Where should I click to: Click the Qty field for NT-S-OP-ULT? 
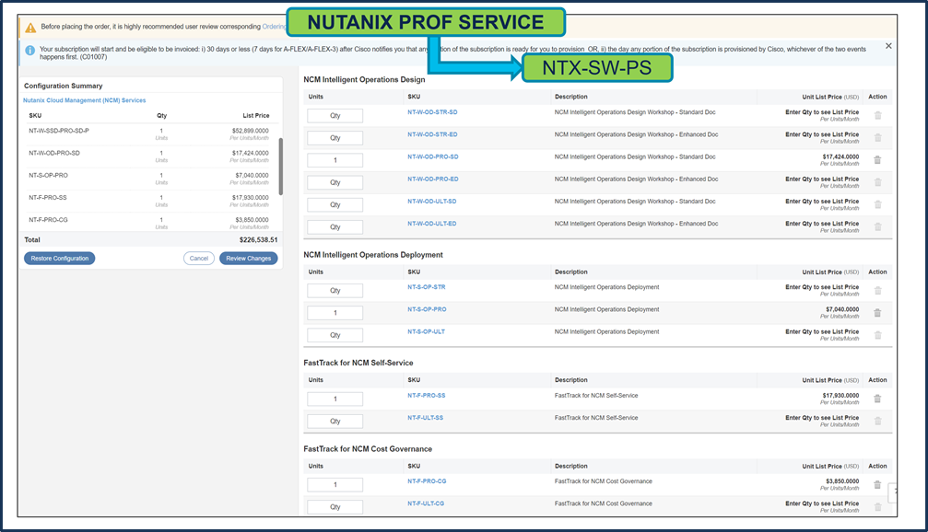coord(335,335)
